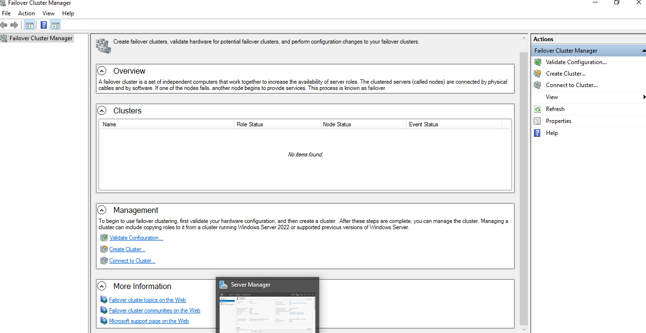Expand the View submenu arrow in Actions
The image size is (646, 333).
(644, 97)
